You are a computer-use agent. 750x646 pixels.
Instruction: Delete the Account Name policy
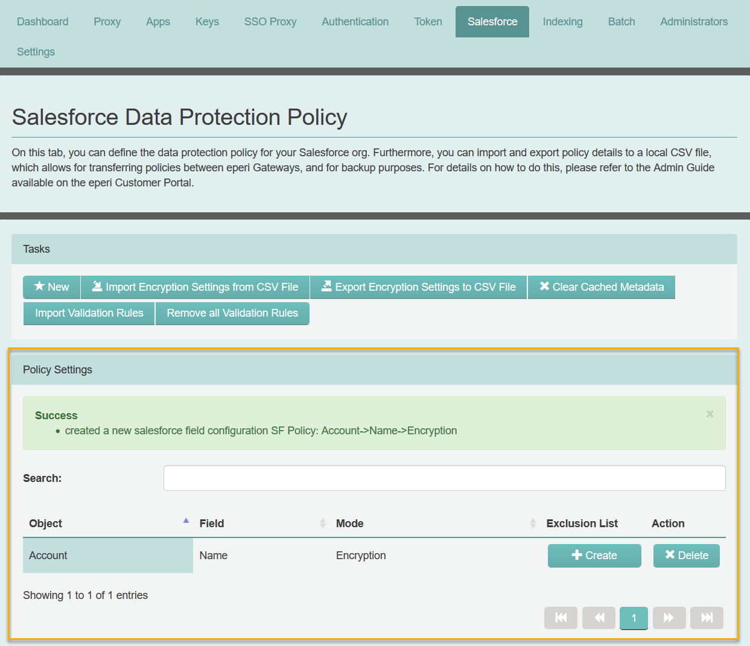tap(687, 556)
